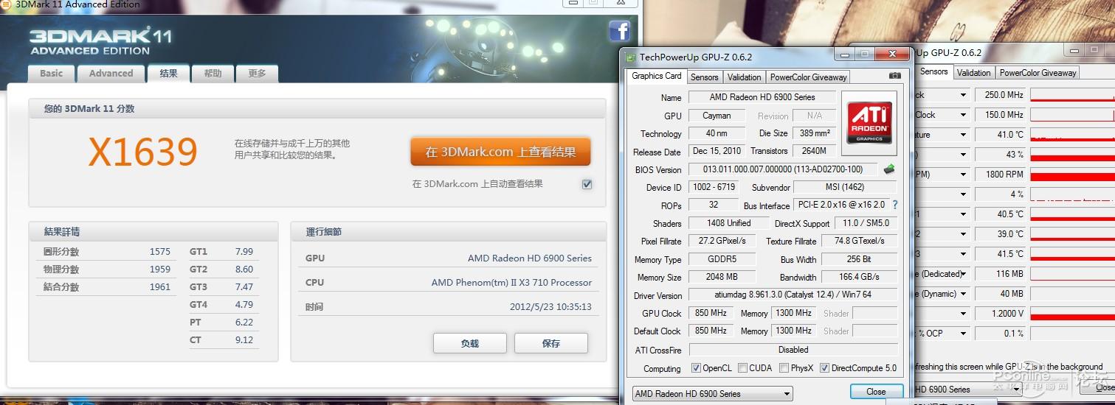Click the 物理分数 1959 result row

[x=107, y=269]
